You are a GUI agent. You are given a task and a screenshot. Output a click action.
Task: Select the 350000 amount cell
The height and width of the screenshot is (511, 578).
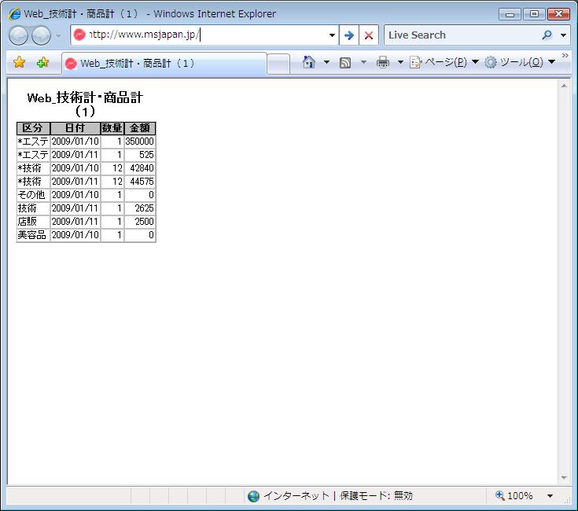point(140,142)
